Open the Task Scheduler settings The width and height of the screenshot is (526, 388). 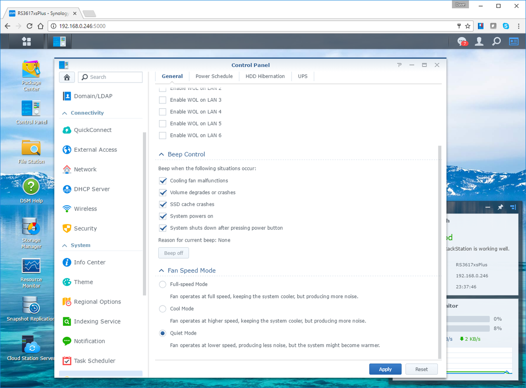[95, 360]
